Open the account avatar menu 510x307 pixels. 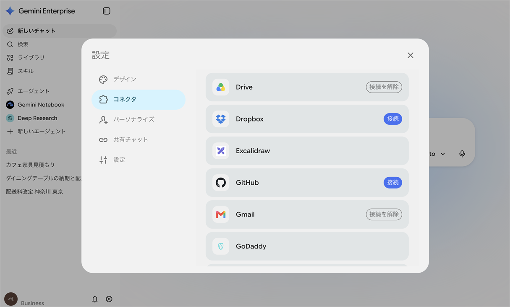[x=11, y=299]
